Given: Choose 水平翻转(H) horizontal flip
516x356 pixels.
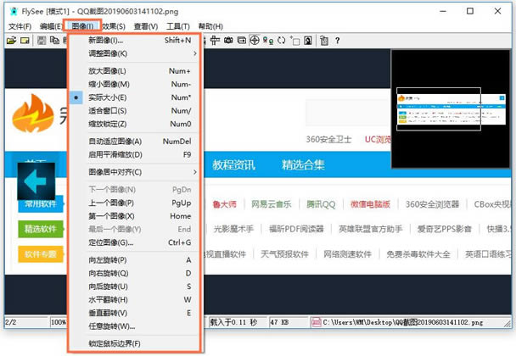Looking at the screenshot, I should pos(134,300).
